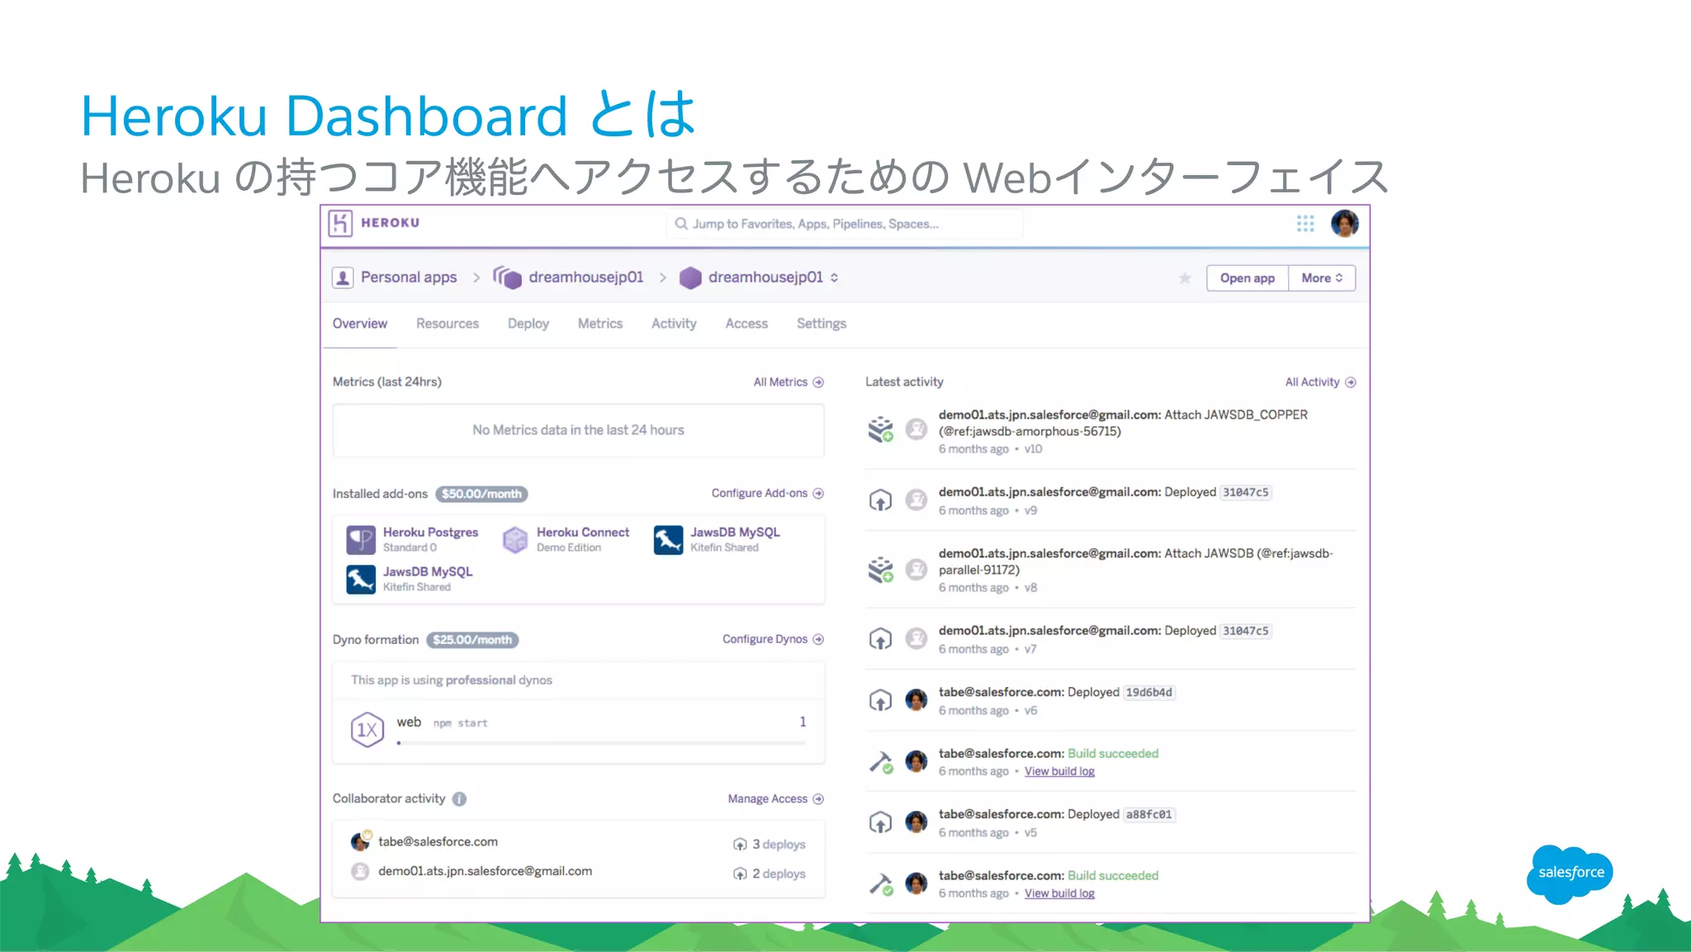Screen dimensions: 1691x952
Task: Click the deploy icon for version v7
Action: (x=880, y=638)
